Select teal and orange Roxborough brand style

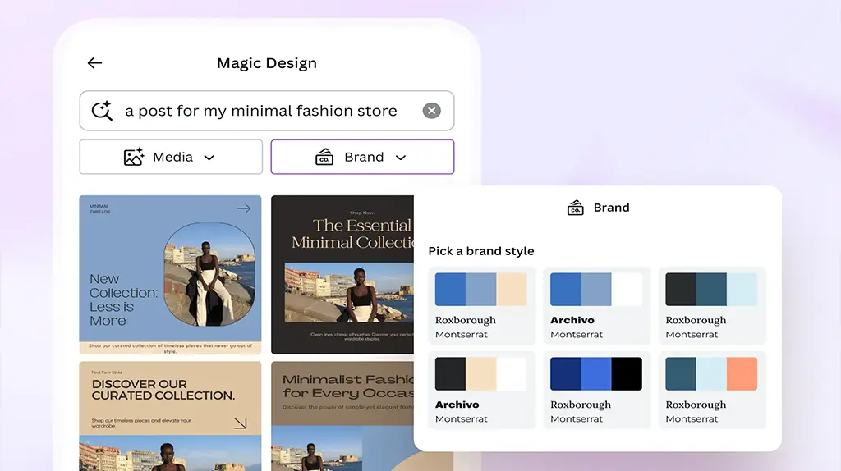pyautogui.click(x=712, y=390)
